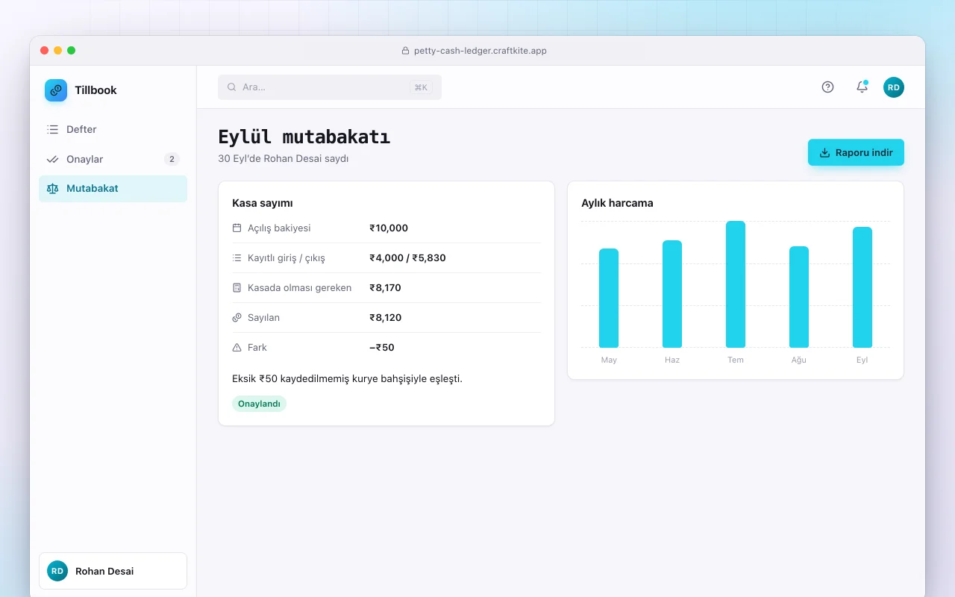Image resolution: width=955 pixels, height=597 pixels.
Task: Focus the Ara search field
Action: (x=330, y=87)
